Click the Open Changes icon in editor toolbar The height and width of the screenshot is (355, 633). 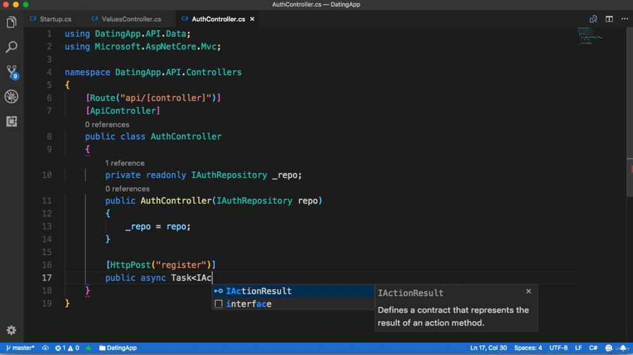[593, 19]
